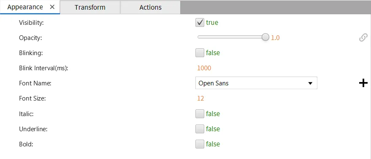Switch to the Transform tab
Image resolution: width=371 pixels, height=159 pixels.
click(x=90, y=7)
